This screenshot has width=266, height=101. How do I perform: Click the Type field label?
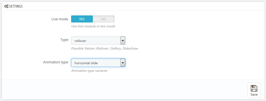click(x=64, y=40)
